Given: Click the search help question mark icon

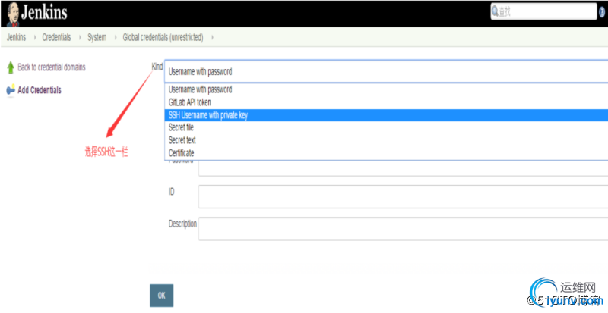Looking at the screenshot, I should click(x=602, y=12).
